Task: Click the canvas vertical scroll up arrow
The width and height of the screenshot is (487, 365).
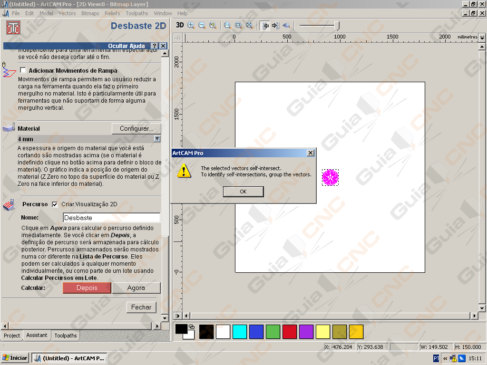Action: point(482,47)
